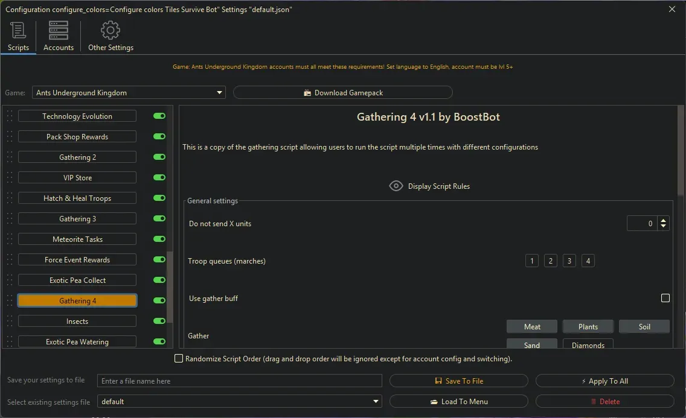
Task: Click the file name input field
Action: (239, 381)
